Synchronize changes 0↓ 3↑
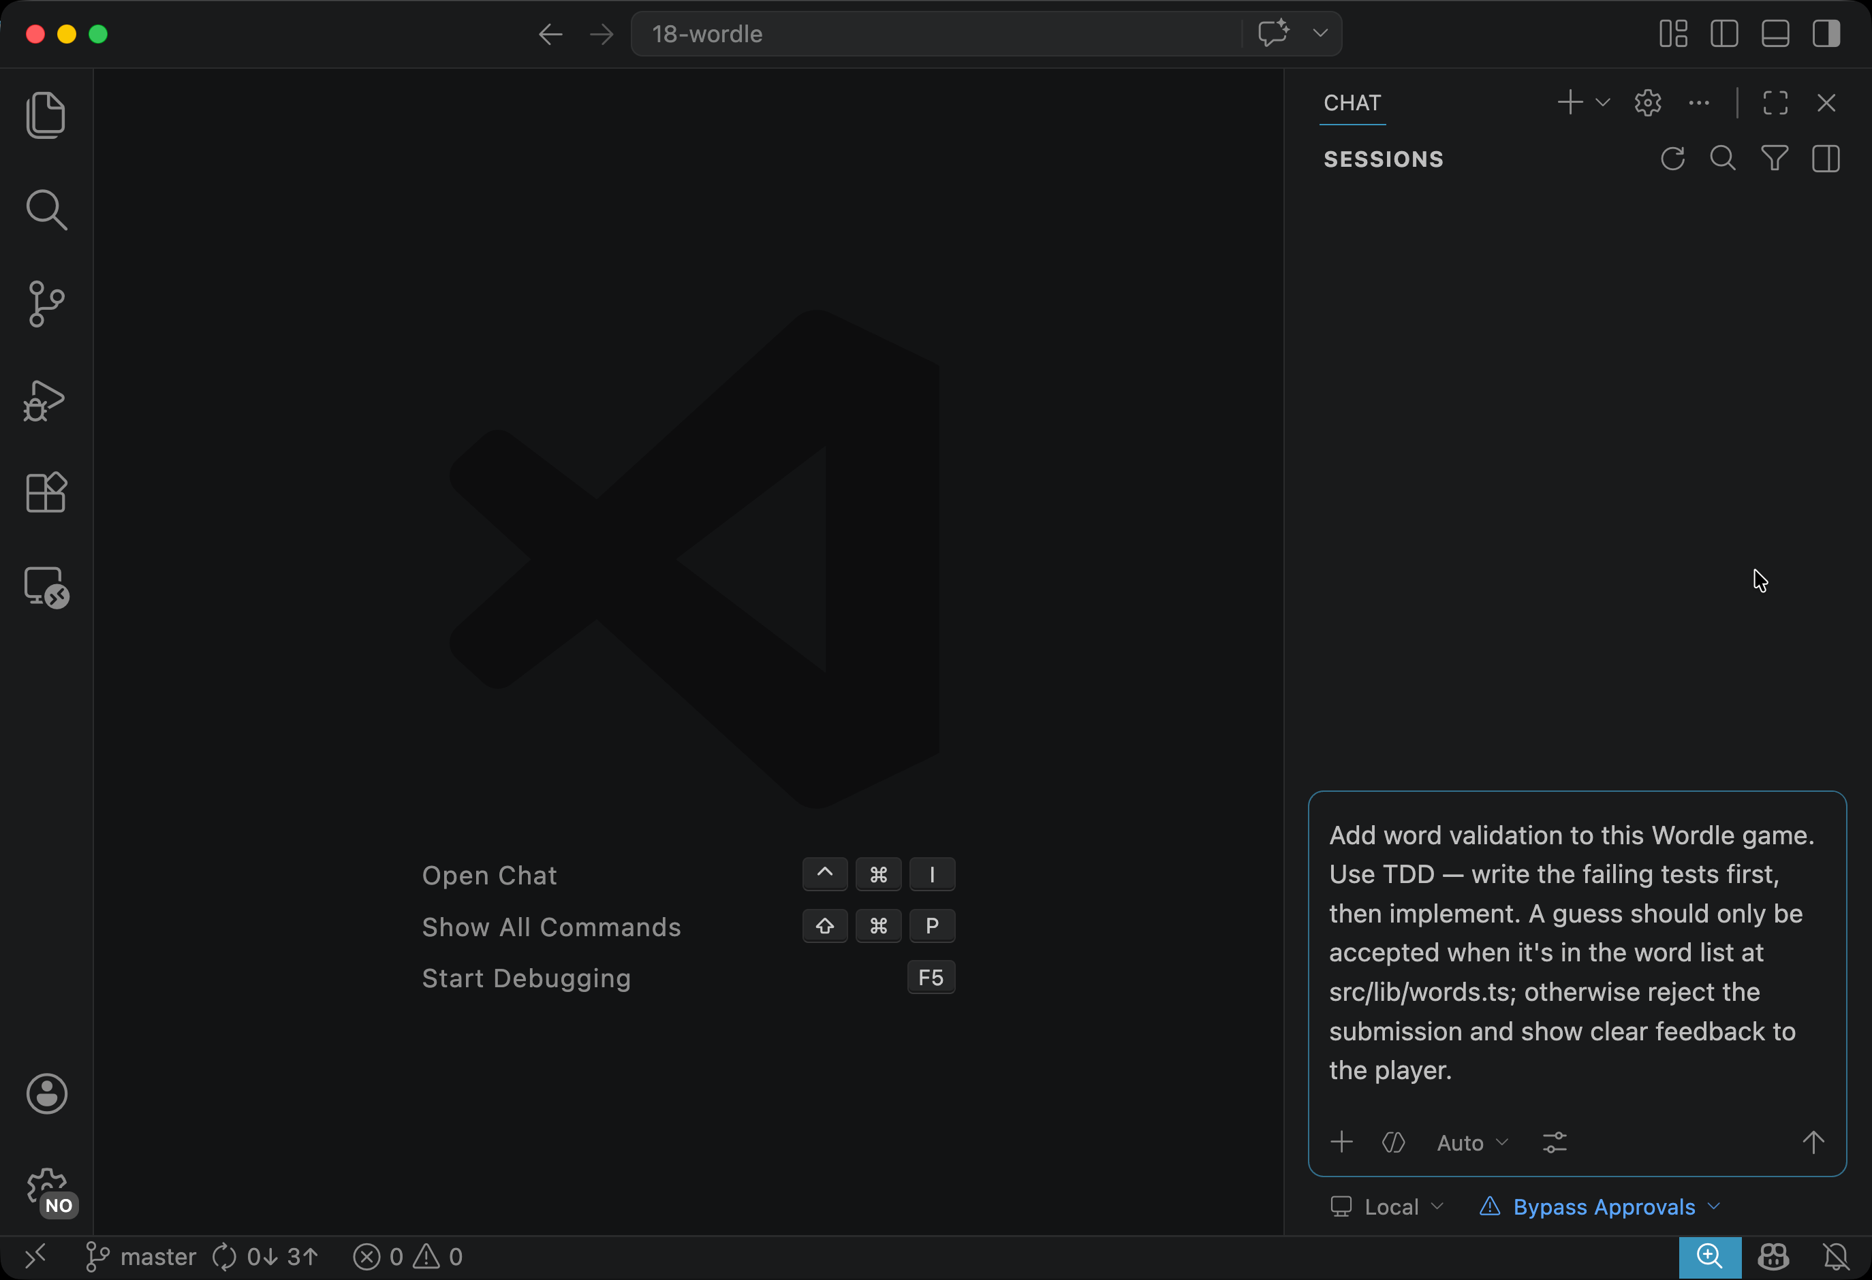 point(265,1257)
